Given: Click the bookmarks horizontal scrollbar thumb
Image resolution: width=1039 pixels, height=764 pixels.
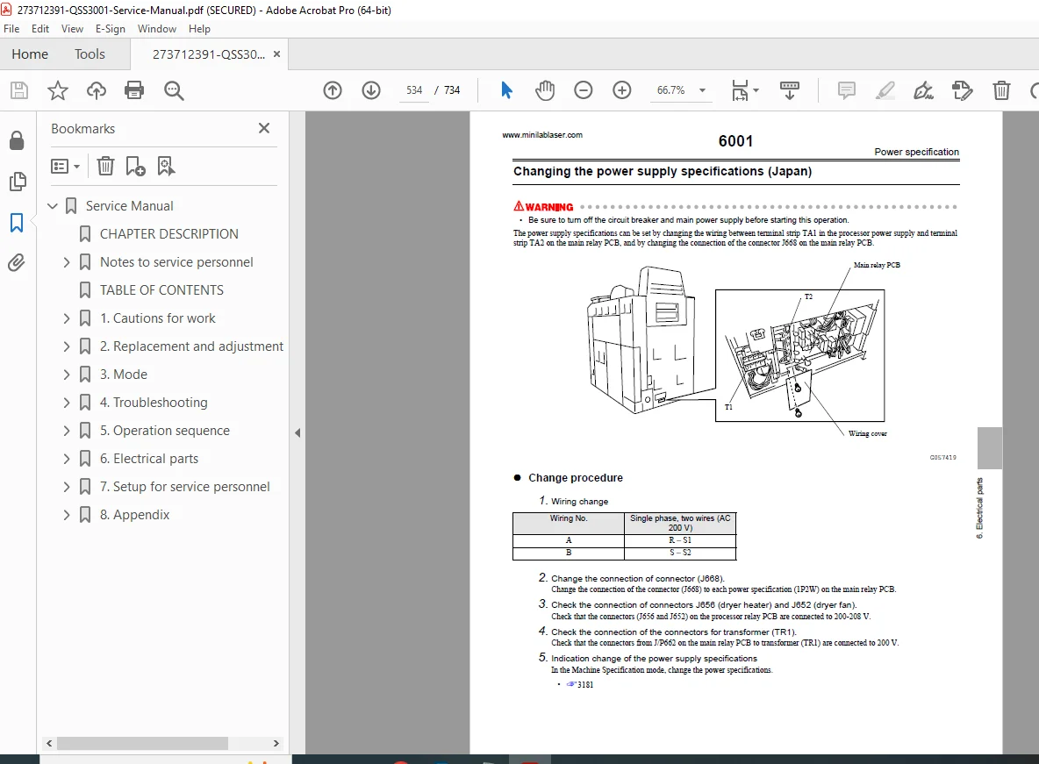Looking at the screenshot, I should [x=142, y=744].
